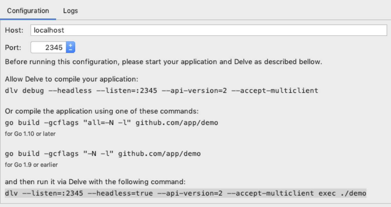The image size is (391, 207).
Task: Decrease the port with the stepper minus arrow
Action: pyautogui.click(x=71, y=50)
